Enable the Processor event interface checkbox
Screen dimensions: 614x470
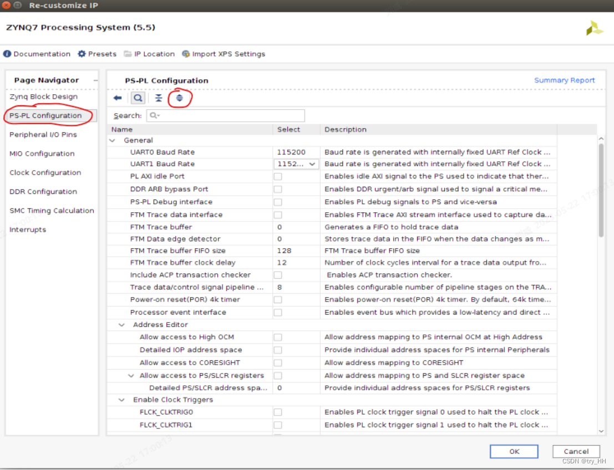(278, 313)
